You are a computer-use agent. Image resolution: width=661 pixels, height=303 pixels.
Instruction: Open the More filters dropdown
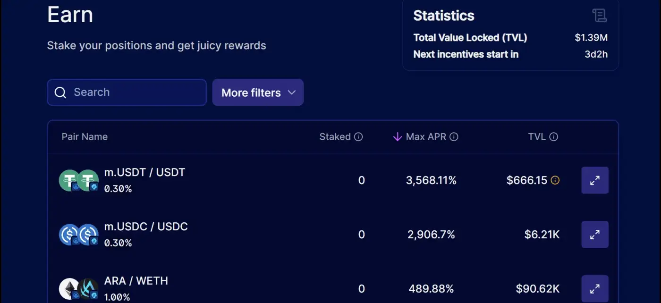pyautogui.click(x=258, y=93)
